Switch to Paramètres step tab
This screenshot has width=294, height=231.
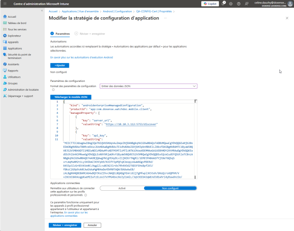pyautogui.click(x=62, y=33)
